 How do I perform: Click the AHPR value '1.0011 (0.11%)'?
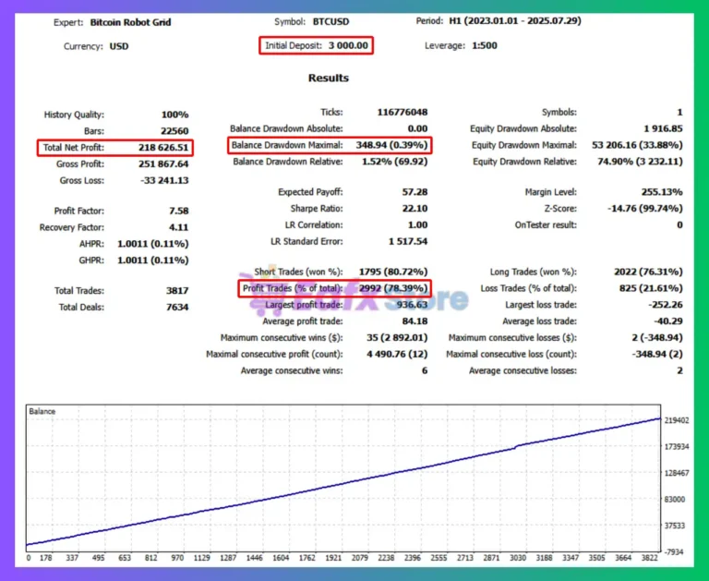point(153,244)
